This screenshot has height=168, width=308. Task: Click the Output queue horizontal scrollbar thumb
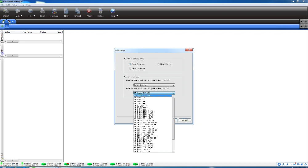click(x=12, y=42)
